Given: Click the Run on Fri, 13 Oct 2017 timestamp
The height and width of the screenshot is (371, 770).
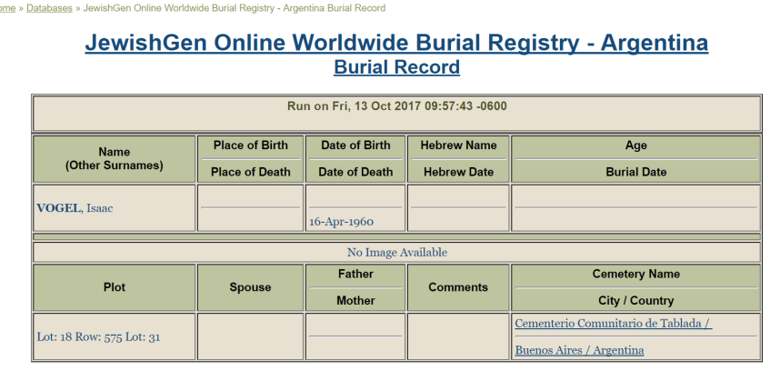Looking at the screenshot, I should pyautogui.click(x=396, y=106).
